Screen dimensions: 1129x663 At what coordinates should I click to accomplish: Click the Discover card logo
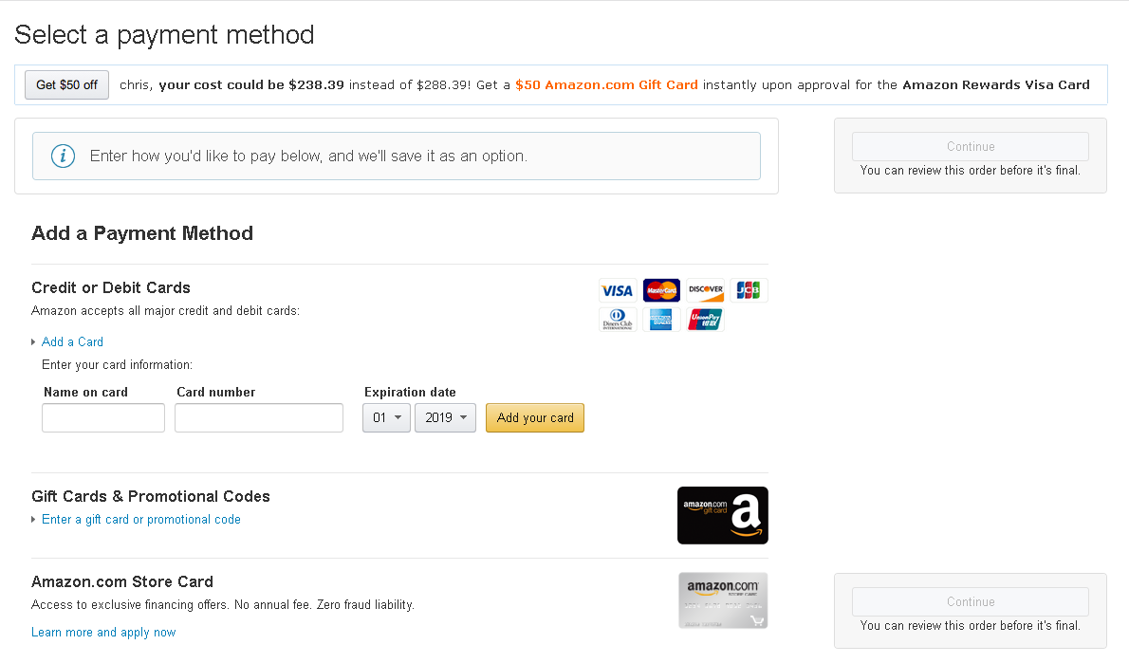coord(705,290)
